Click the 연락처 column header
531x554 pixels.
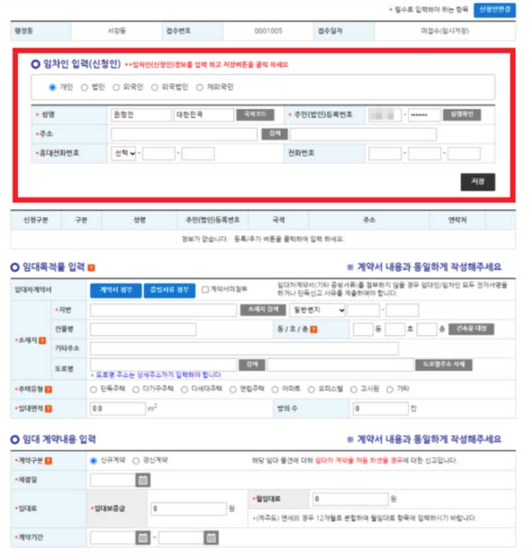(457, 220)
